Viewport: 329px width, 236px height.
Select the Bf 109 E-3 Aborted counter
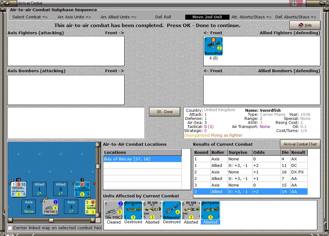[x=152, y=210]
